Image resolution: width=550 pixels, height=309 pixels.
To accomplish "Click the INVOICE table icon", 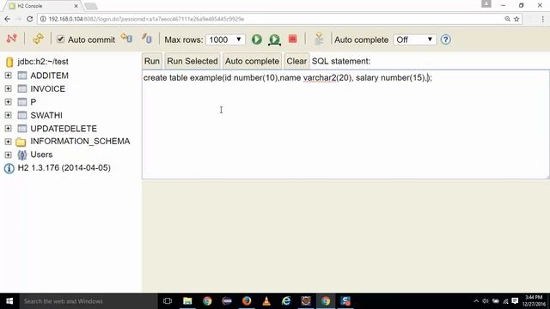I will (x=22, y=89).
